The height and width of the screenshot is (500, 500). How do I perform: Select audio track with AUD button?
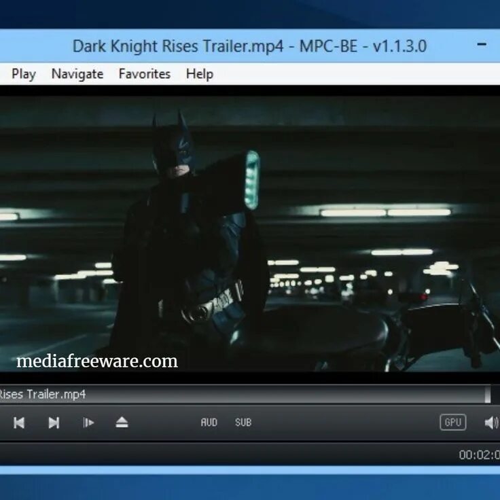click(x=209, y=423)
